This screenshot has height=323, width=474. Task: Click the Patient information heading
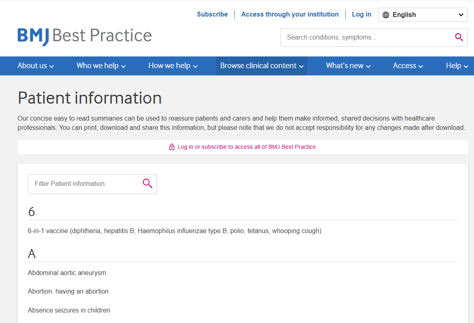tap(90, 98)
